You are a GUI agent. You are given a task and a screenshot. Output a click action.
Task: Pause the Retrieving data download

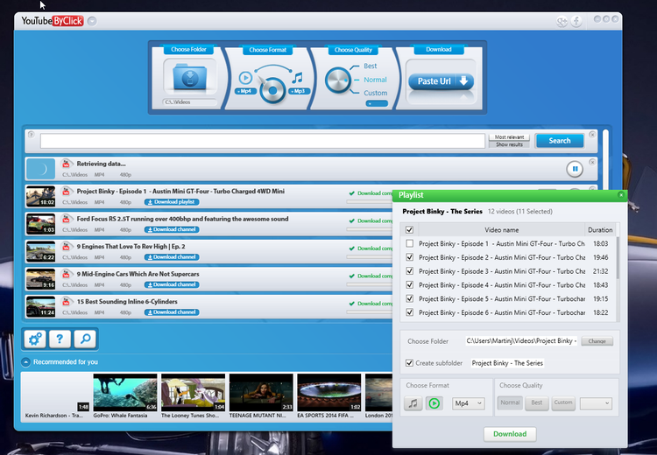575,169
